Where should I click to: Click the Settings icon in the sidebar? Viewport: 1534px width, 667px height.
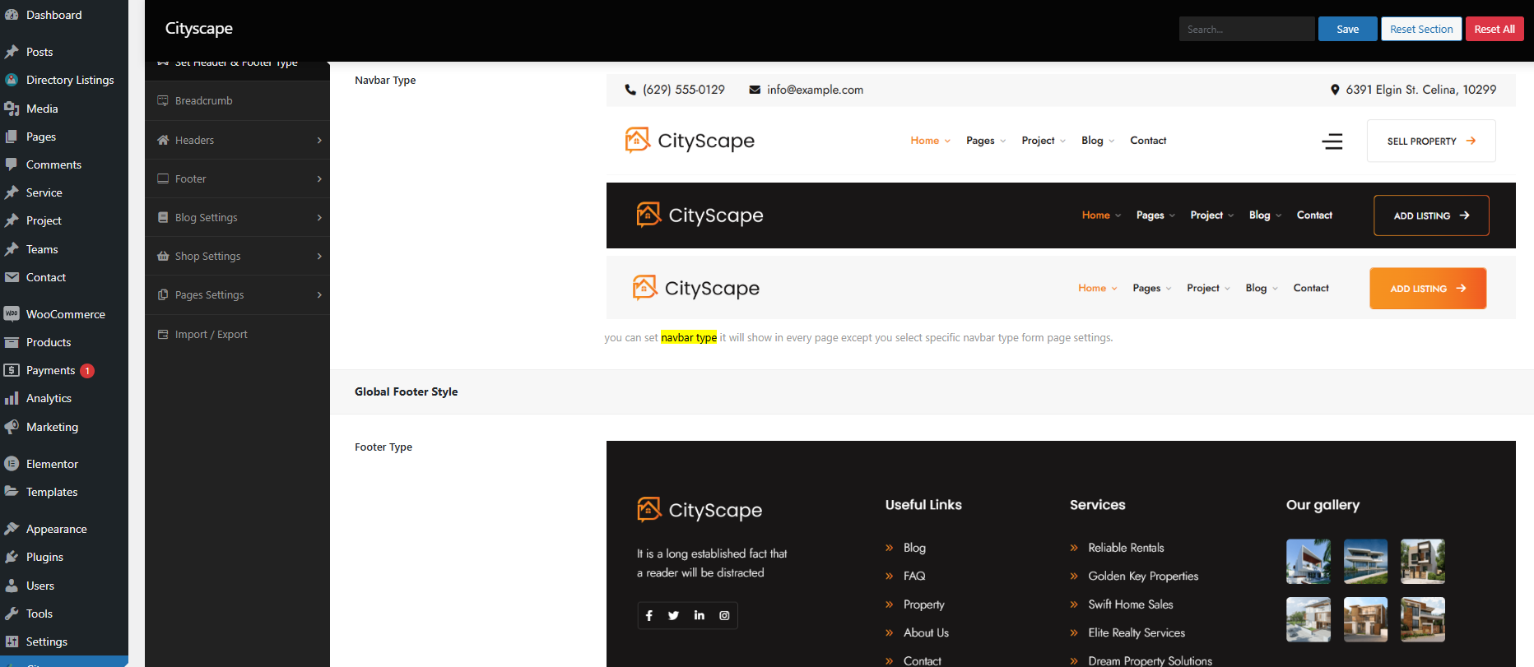pyautogui.click(x=12, y=642)
